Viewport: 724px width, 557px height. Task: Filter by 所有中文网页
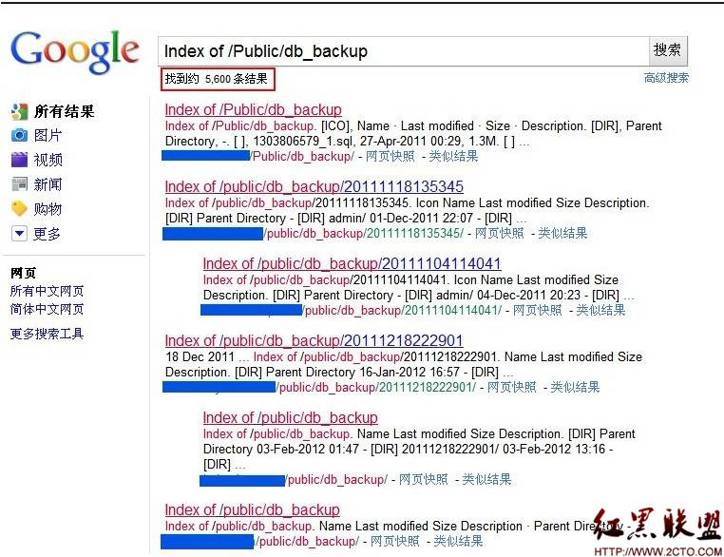(x=48, y=291)
